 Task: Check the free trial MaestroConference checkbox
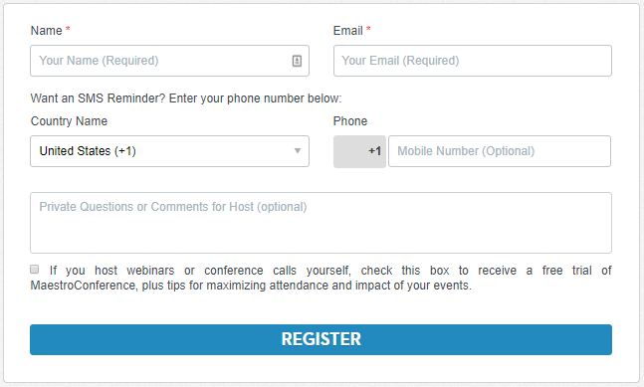tap(35, 270)
